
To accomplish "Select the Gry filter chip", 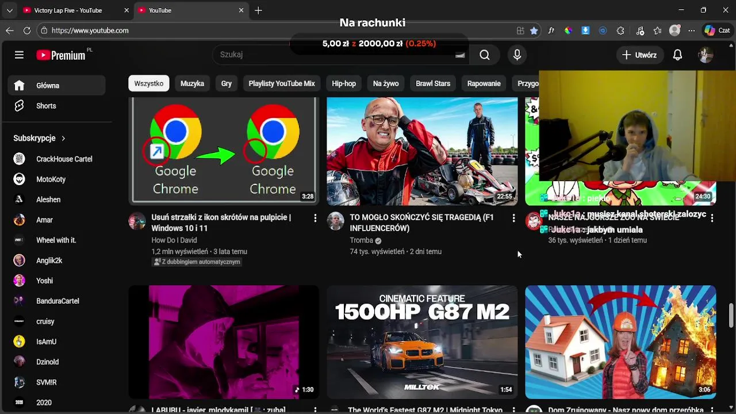I will pos(227,83).
